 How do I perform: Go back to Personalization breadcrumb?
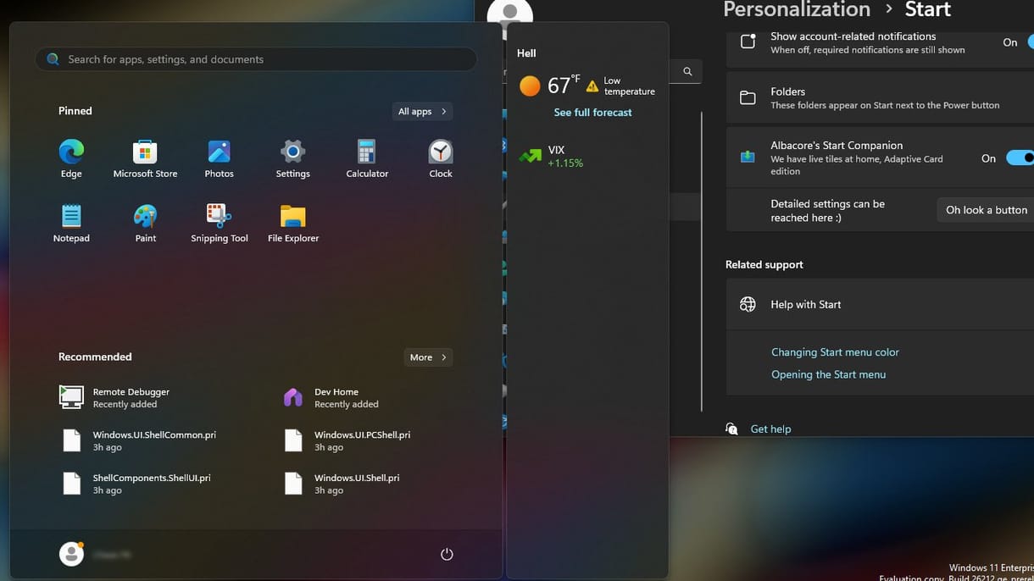797,10
